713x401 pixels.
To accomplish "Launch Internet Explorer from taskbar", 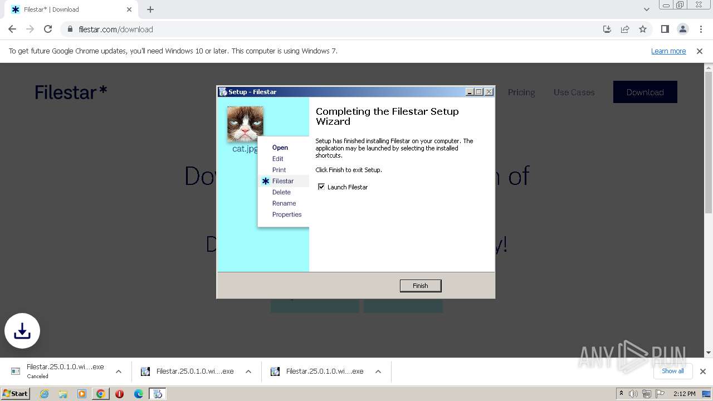I will [x=44, y=394].
